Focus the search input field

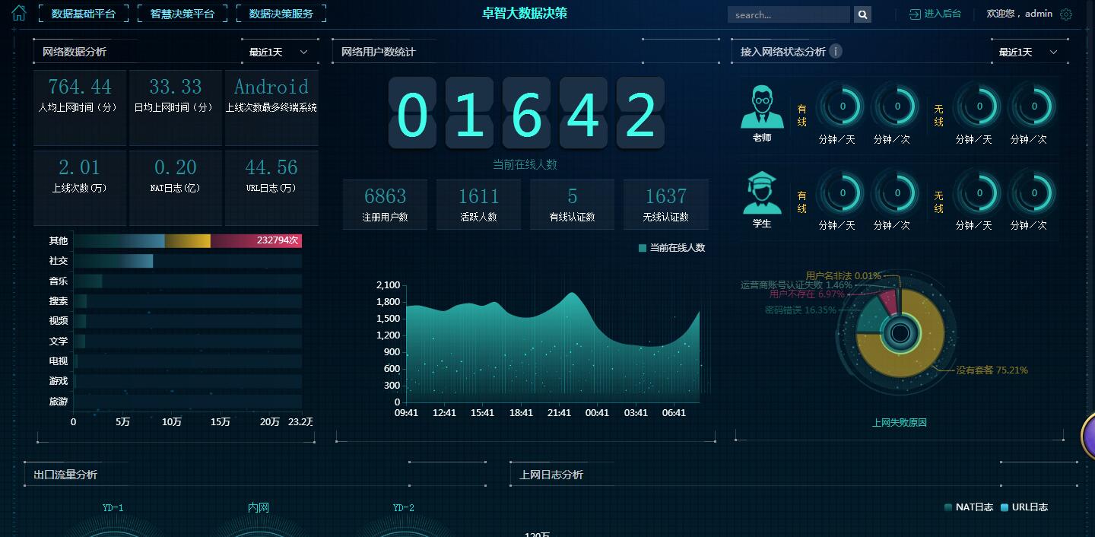pos(789,14)
